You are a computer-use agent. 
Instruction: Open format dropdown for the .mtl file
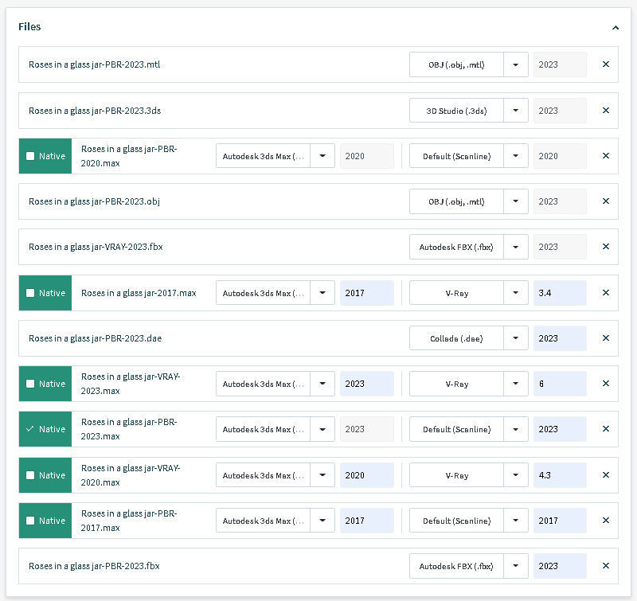coord(516,64)
